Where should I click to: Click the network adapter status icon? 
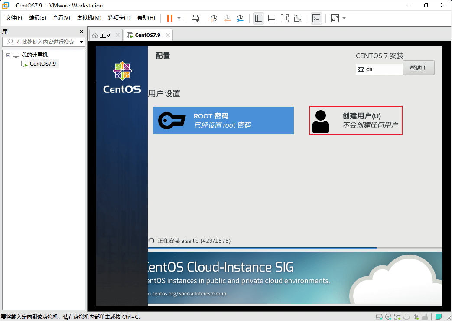397,317
